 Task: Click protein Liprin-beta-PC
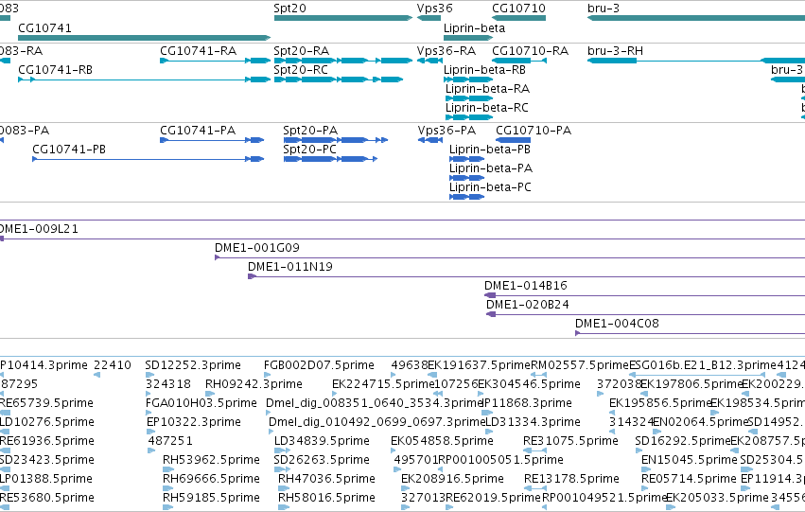[x=467, y=197]
